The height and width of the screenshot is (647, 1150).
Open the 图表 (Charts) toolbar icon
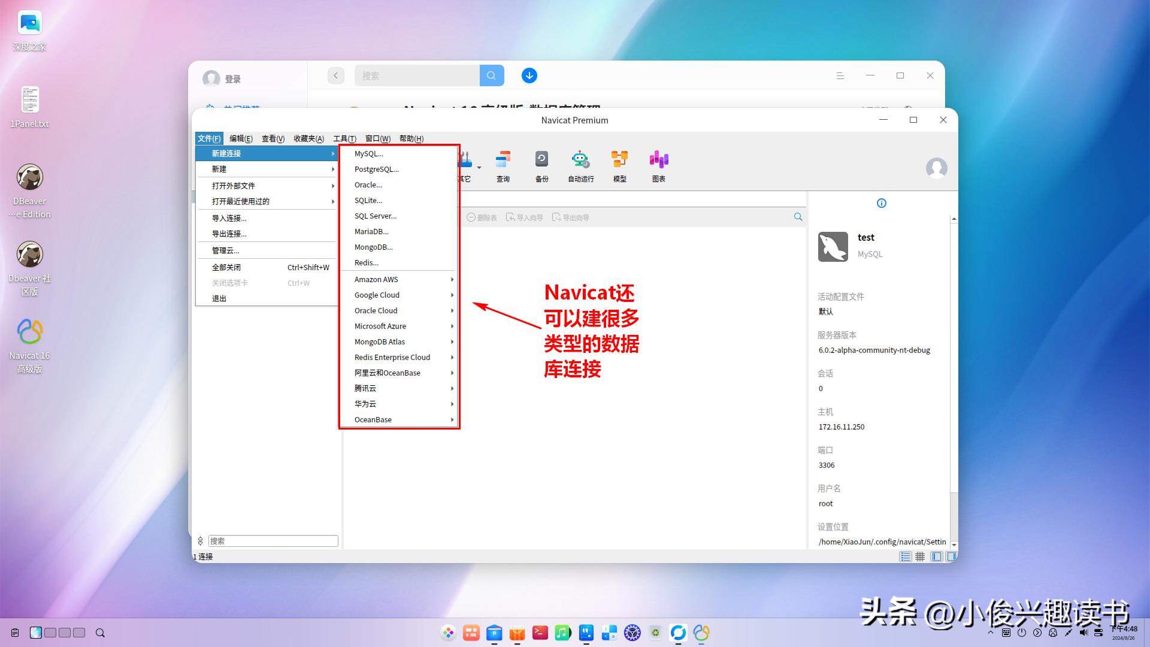pos(658,166)
